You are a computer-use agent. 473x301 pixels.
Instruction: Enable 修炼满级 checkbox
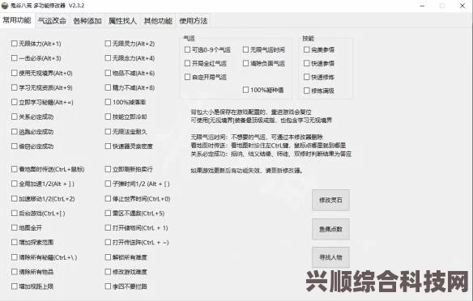(306, 91)
